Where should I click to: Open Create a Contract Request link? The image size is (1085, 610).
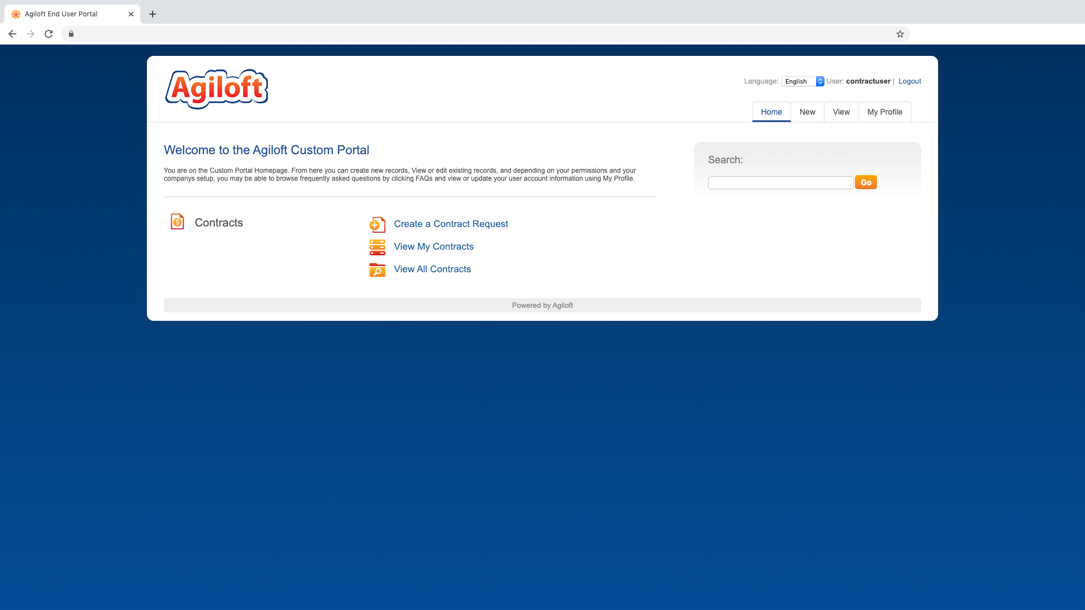(x=450, y=224)
